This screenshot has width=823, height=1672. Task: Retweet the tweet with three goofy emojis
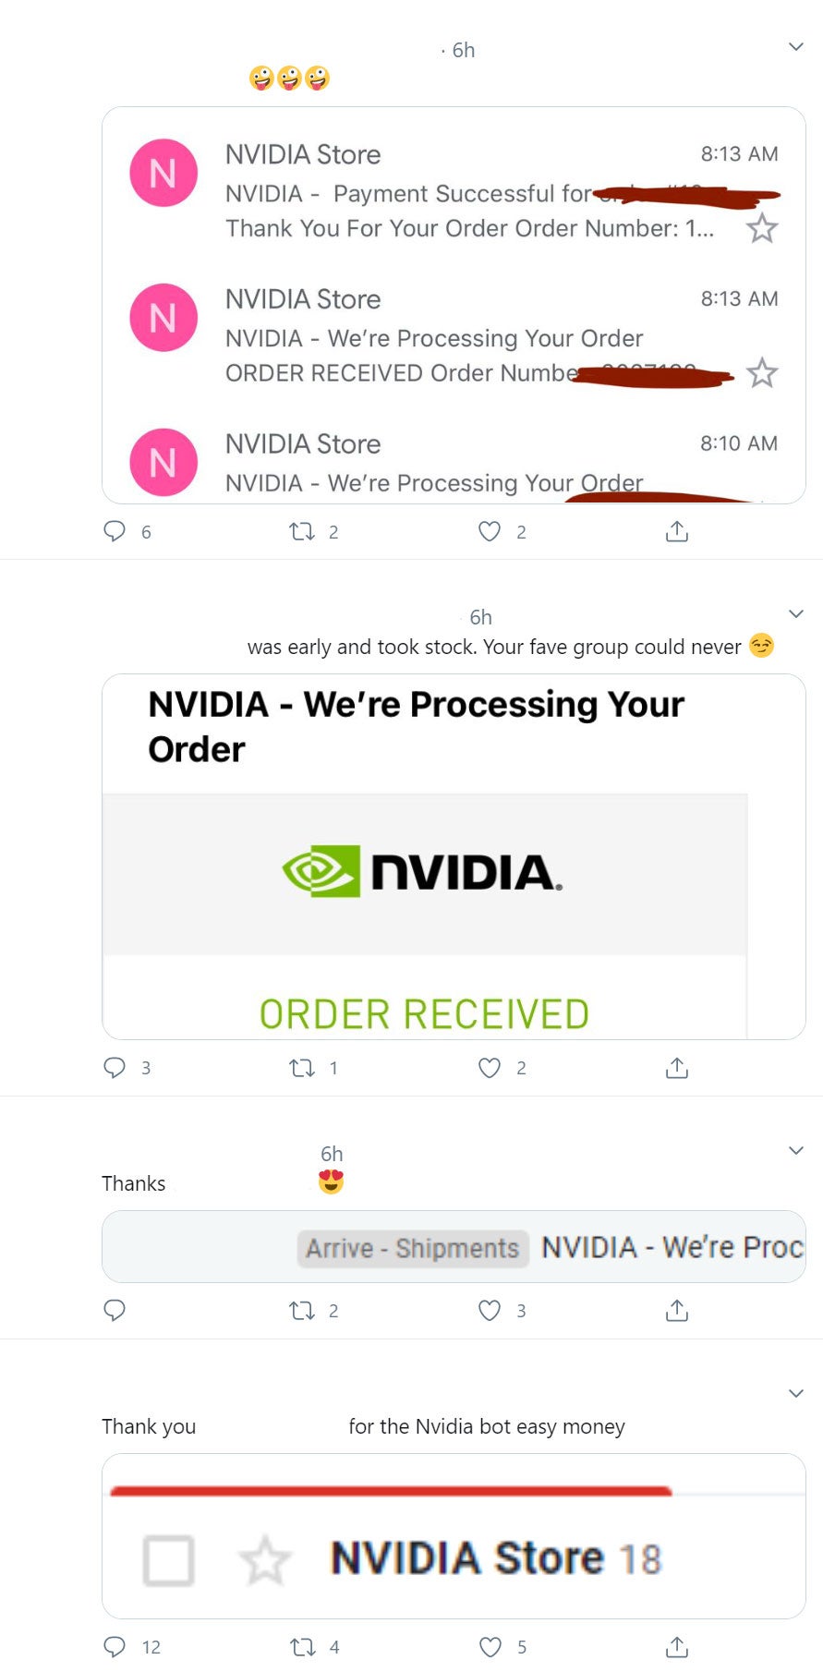tap(302, 531)
